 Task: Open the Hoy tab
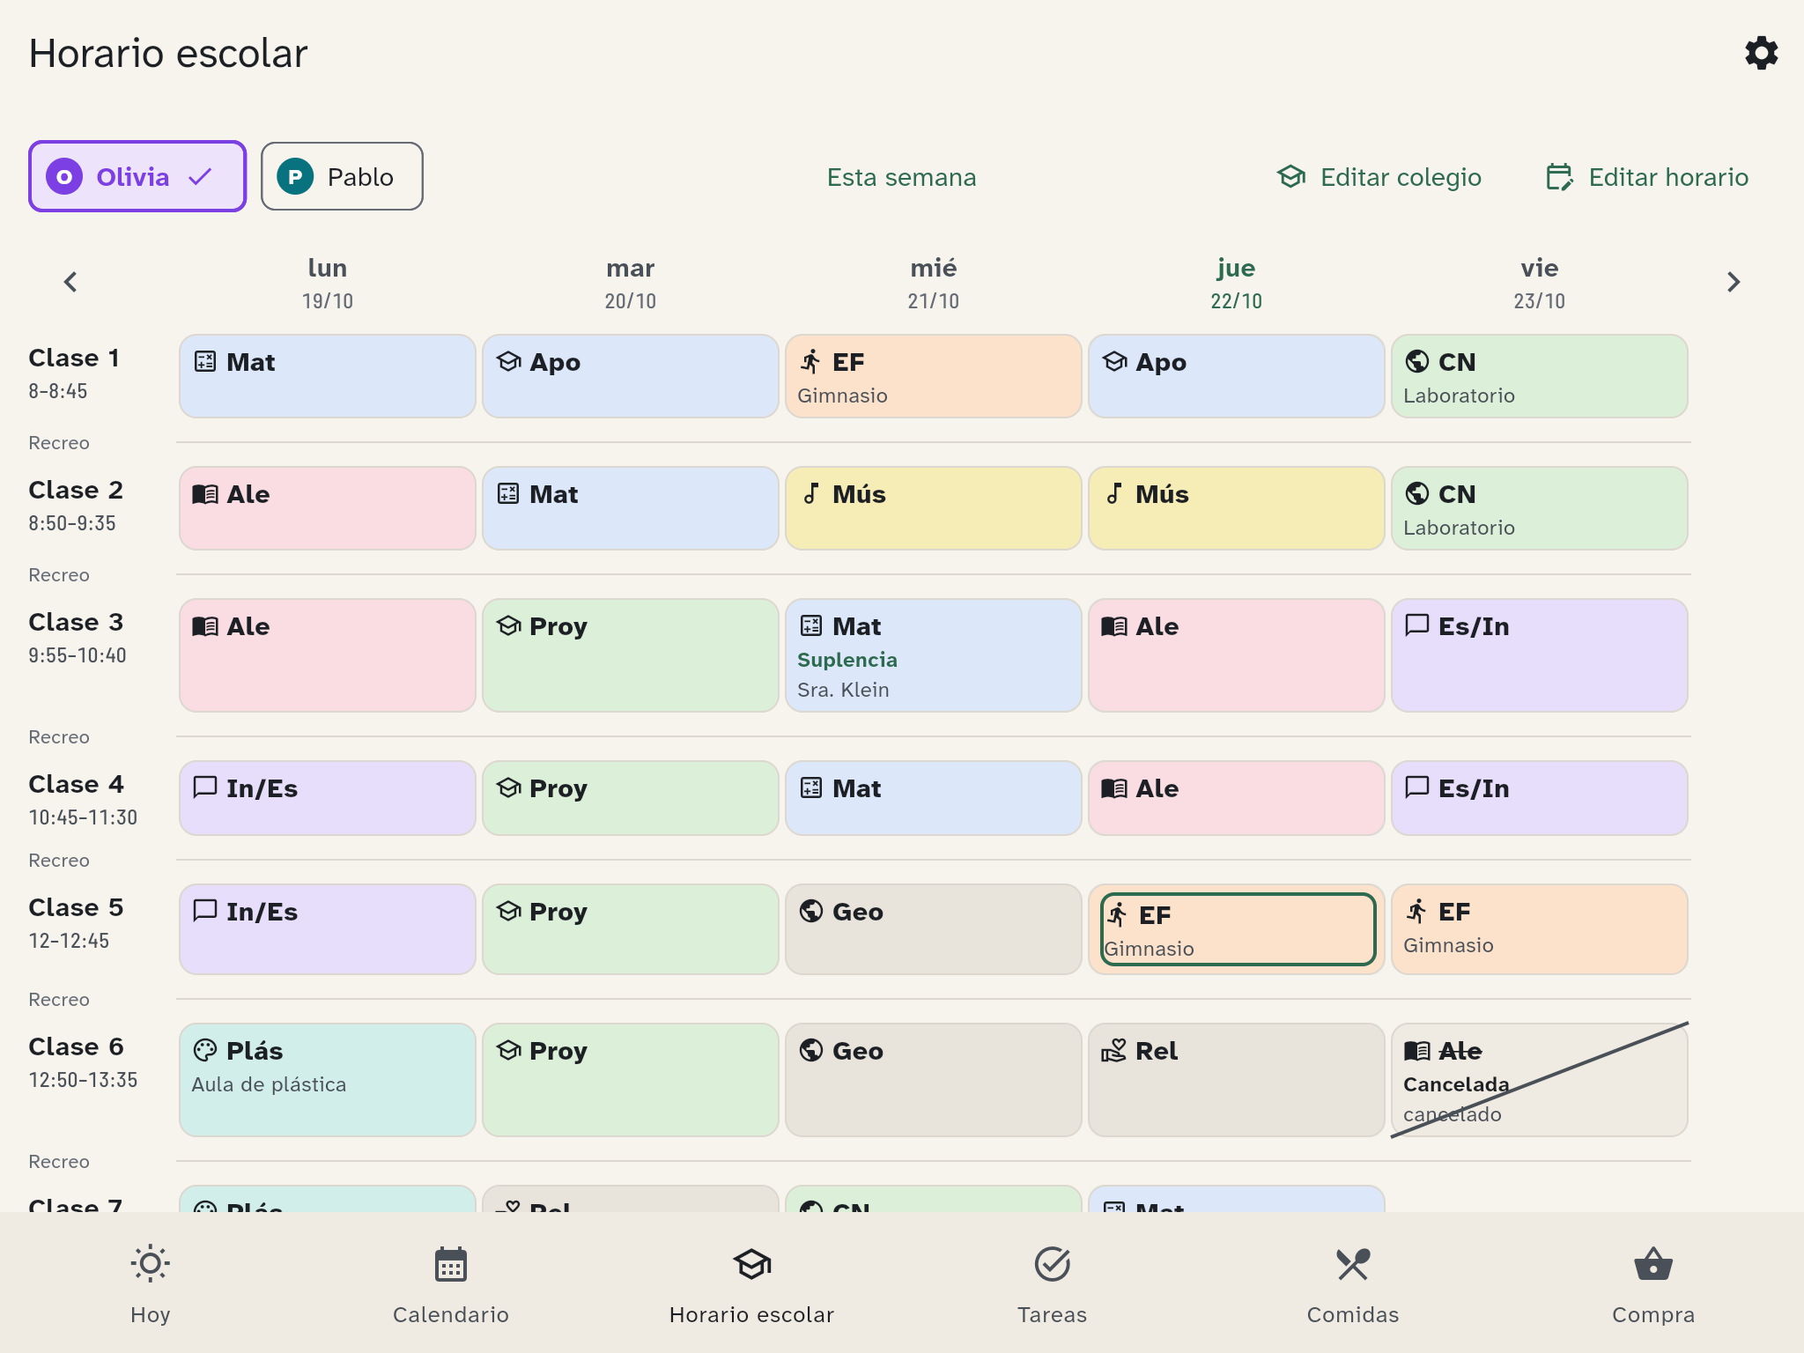(151, 1283)
